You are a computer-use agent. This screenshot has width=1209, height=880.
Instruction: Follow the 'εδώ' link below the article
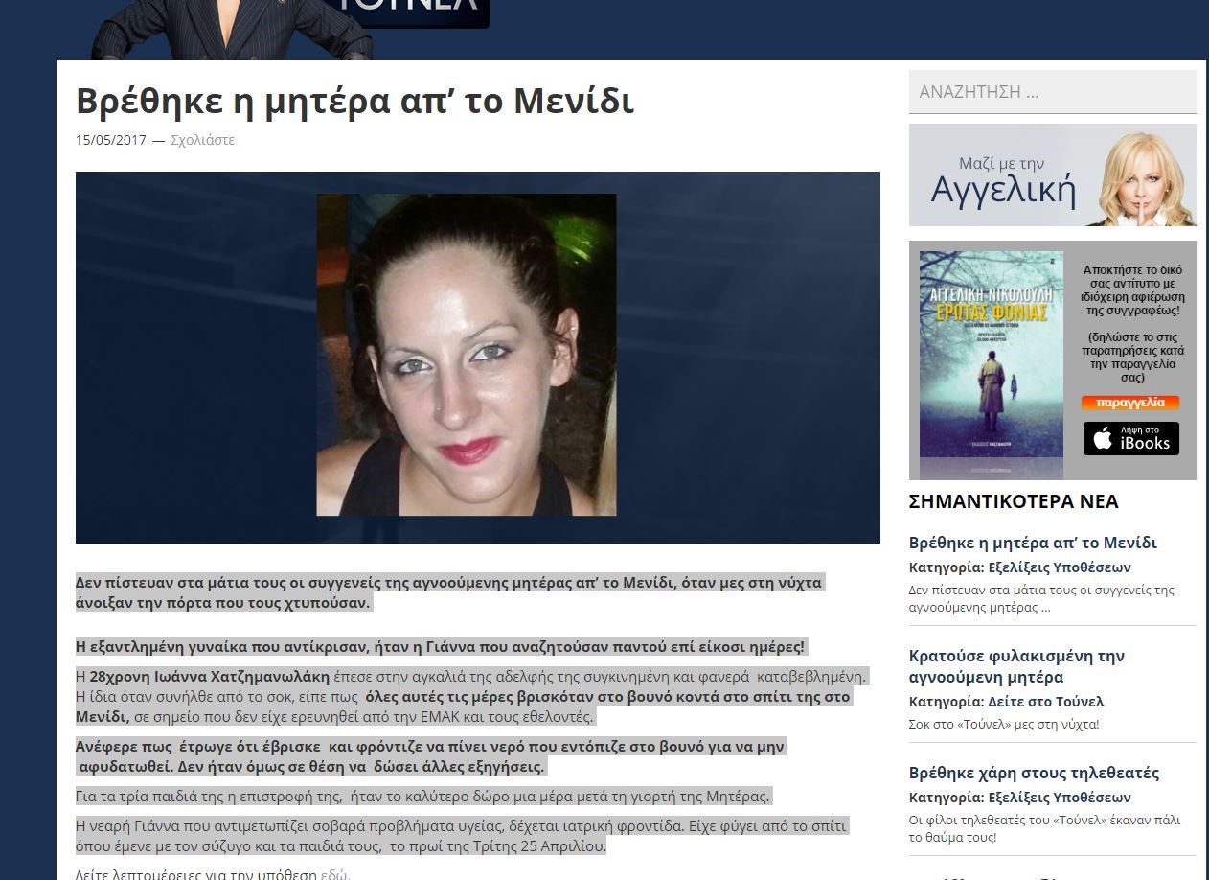point(333,873)
